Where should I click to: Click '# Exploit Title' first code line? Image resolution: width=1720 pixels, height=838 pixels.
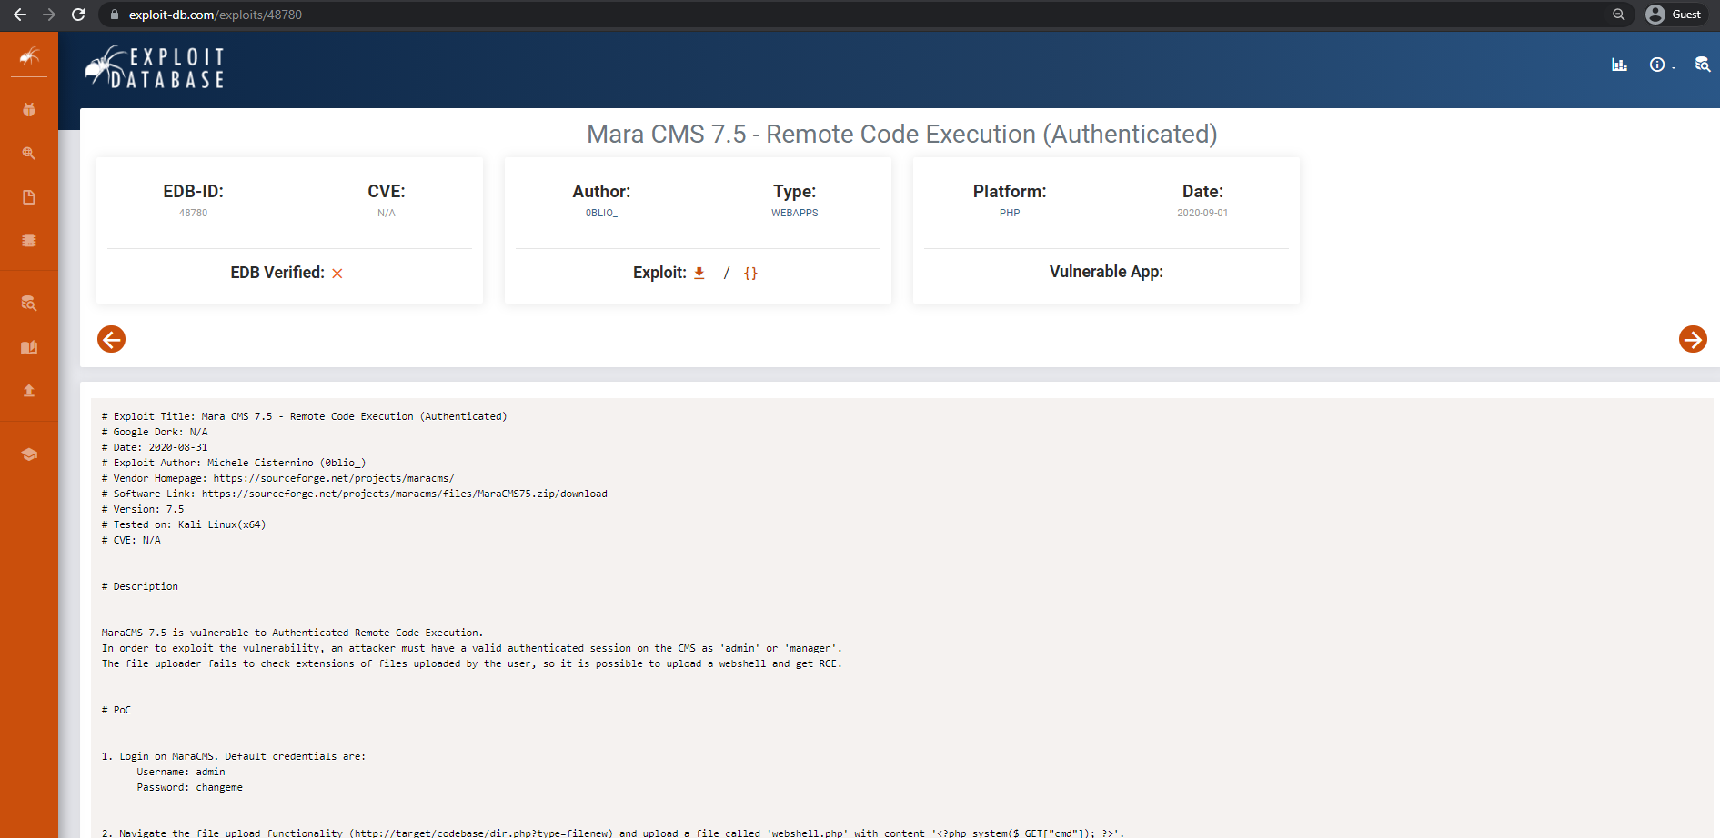[x=304, y=416]
